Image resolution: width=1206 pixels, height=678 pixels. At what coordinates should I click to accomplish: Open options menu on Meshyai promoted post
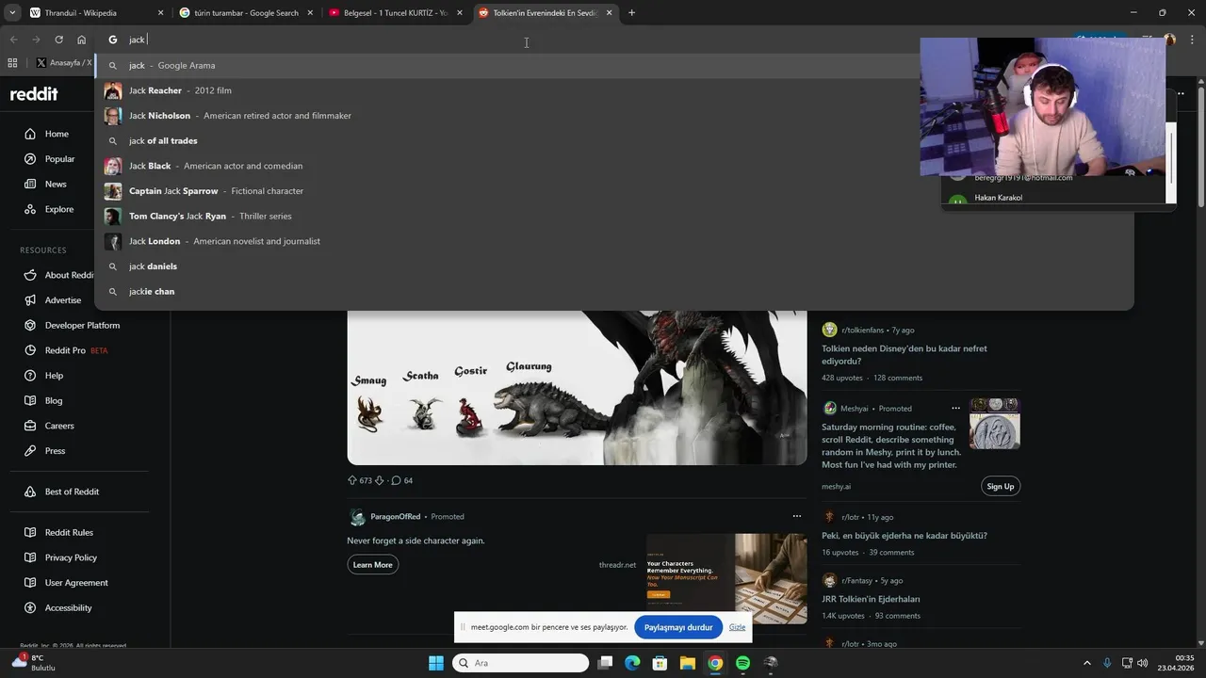pyautogui.click(x=955, y=408)
